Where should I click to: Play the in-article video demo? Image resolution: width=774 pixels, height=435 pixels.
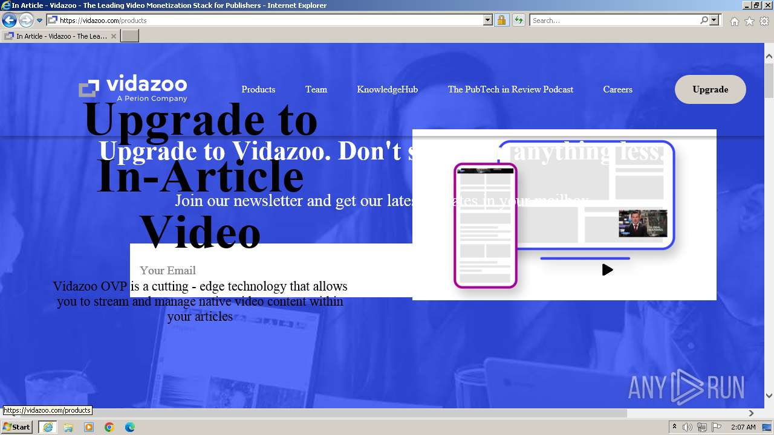pos(608,270)
